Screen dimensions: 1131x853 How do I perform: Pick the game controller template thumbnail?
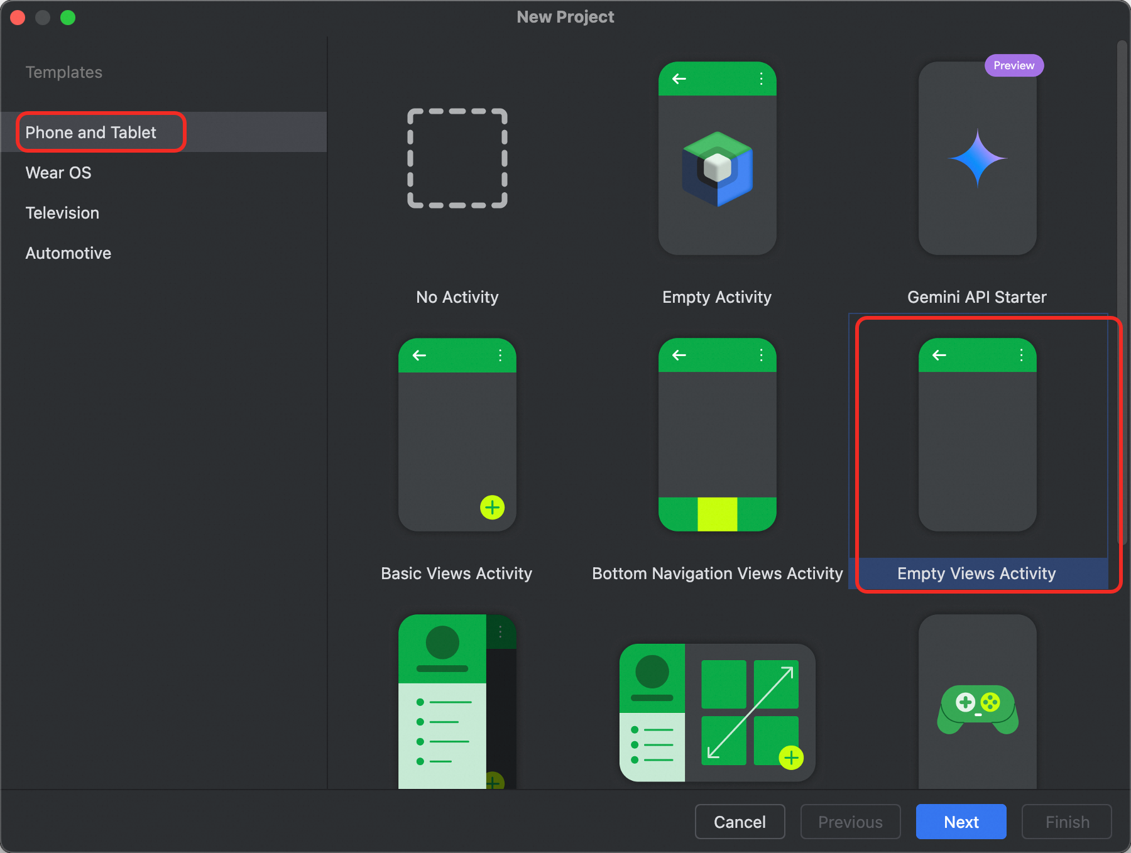[978, 701]
